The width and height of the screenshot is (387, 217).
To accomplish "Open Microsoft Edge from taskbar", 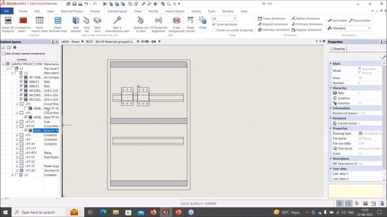I will pyautogui.click(x=103, y=212).
